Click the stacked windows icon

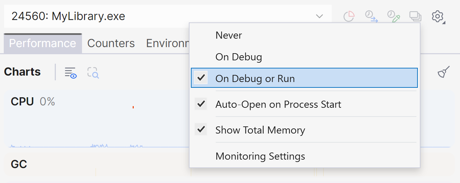point(415,16)
